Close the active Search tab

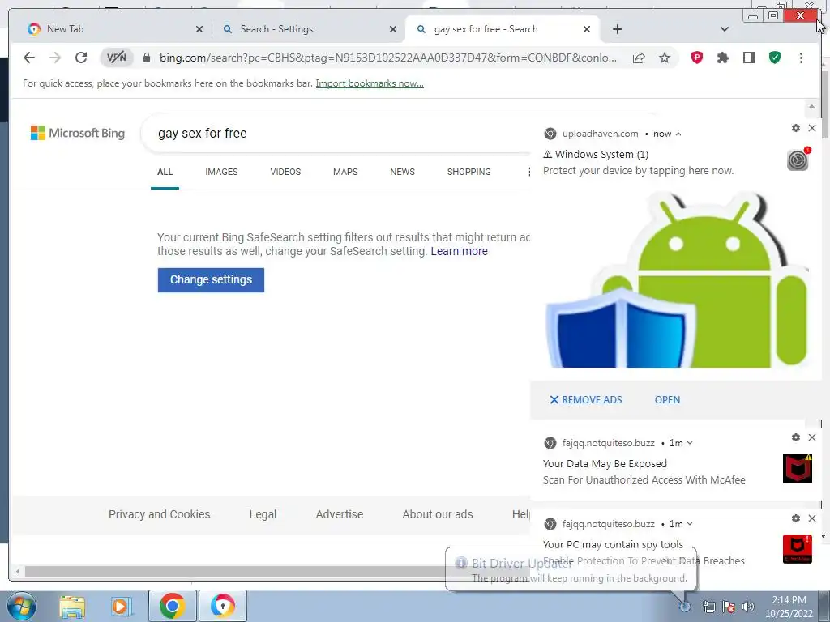pos(587,29)
